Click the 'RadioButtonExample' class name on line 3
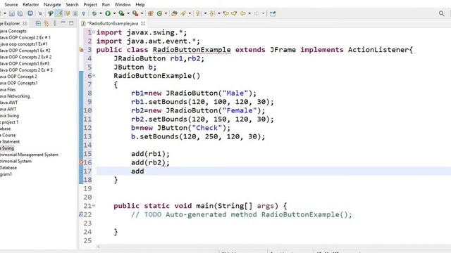 coord(192,50)
